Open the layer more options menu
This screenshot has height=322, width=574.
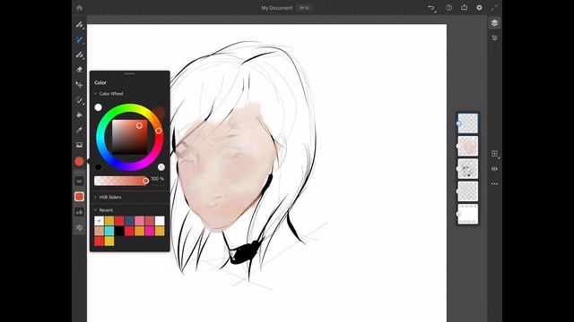(494, 184)
